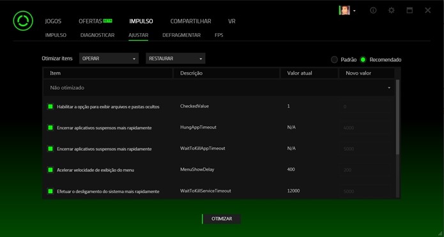
Task: Open the information icon in title bar
Action: tap(373, 10)
